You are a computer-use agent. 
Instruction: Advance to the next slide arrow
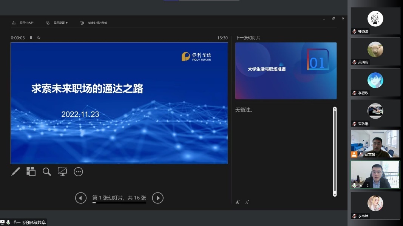coord(157,198)
